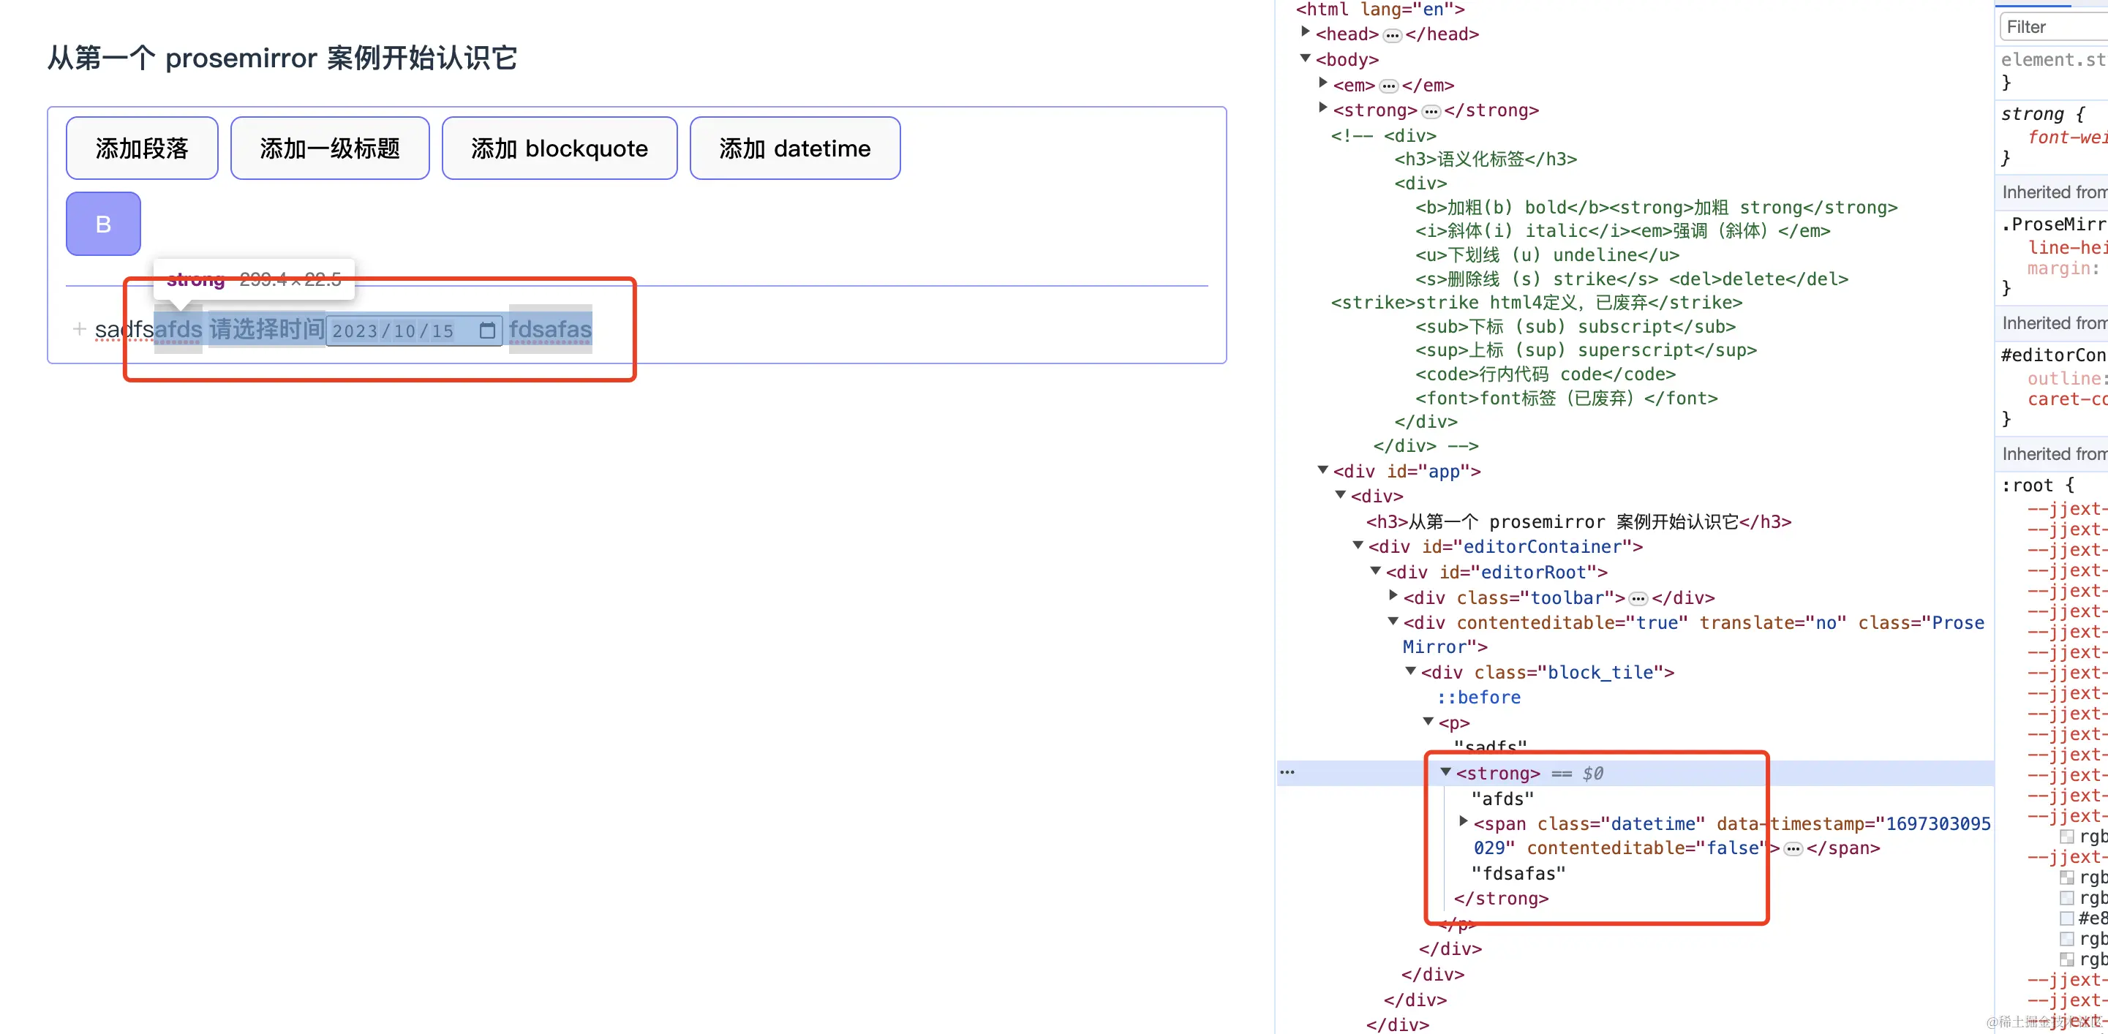
Task: Expand the head element node
Action: [x=1306, y=33]
